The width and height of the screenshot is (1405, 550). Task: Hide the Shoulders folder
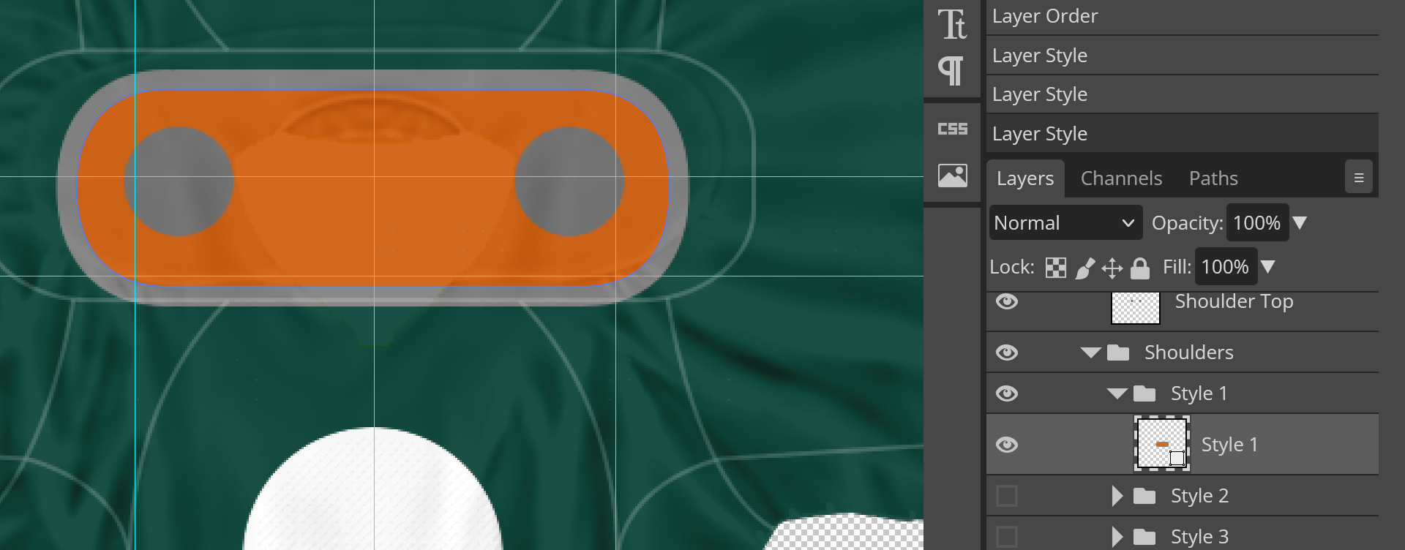(1007, 353)
